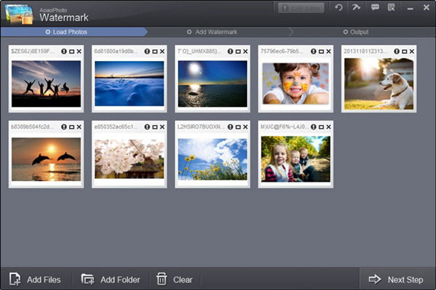Viewport: 436px width, 290px height.
Task: Show info for the 2013118112313 photo
Action: (x=397, y=52)
